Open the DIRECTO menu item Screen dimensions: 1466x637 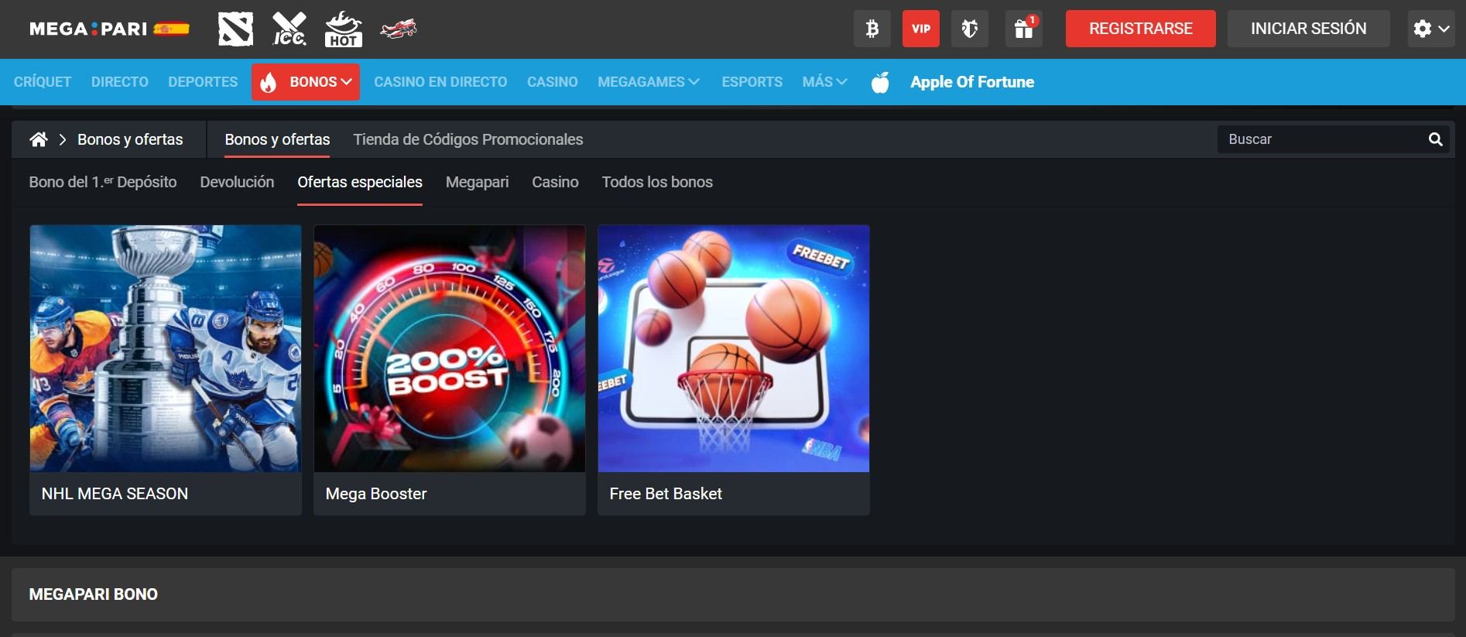pos(120,82)
